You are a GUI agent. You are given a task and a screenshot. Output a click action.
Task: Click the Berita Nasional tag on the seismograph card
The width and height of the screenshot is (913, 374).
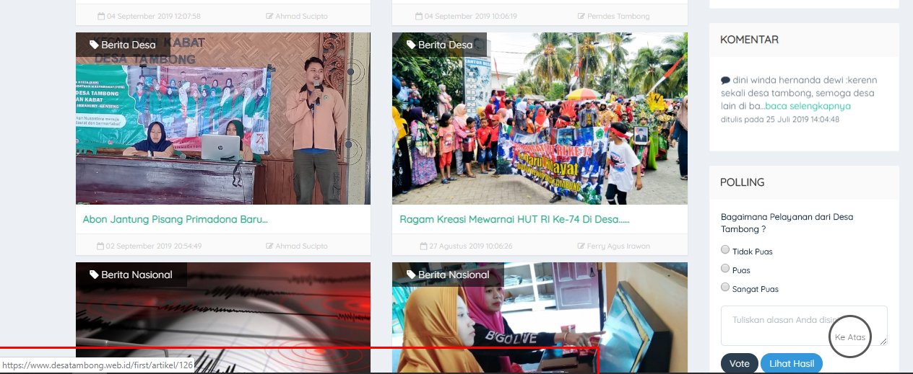(x=131, y=275)
